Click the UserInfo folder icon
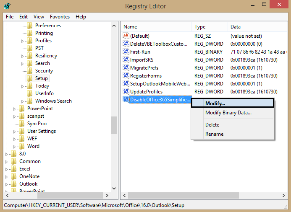The image size is (291, 212). [30, 93]
